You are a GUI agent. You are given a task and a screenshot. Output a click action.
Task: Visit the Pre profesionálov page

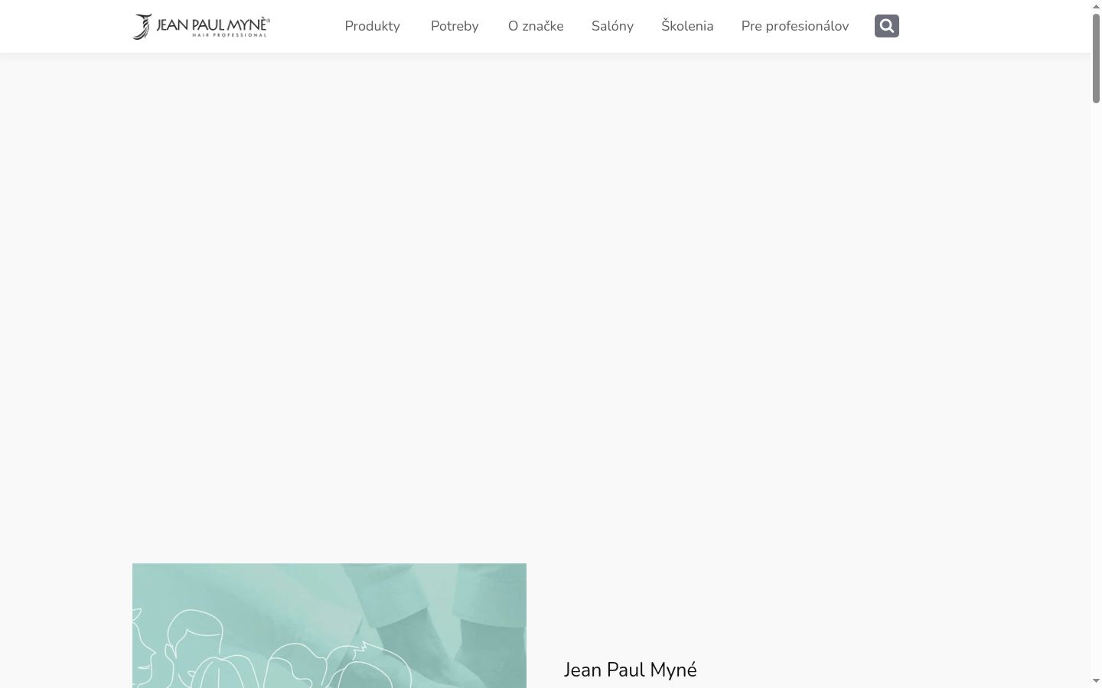[x=795, y=26]
